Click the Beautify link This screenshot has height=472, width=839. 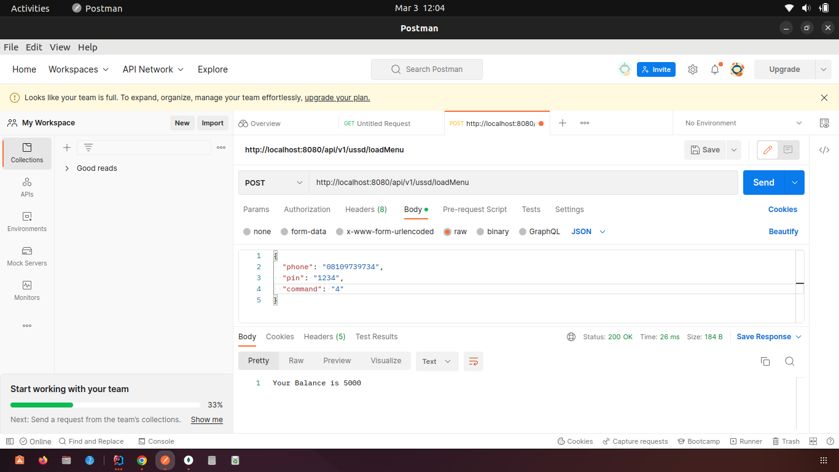pyautogui.click(x=784, y=231)
